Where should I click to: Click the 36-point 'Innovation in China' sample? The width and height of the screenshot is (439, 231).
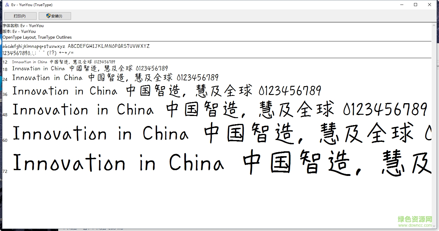click(x=65, y=91)
